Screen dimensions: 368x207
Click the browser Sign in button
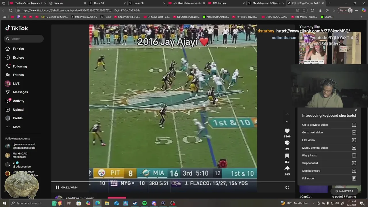point(346,10)
